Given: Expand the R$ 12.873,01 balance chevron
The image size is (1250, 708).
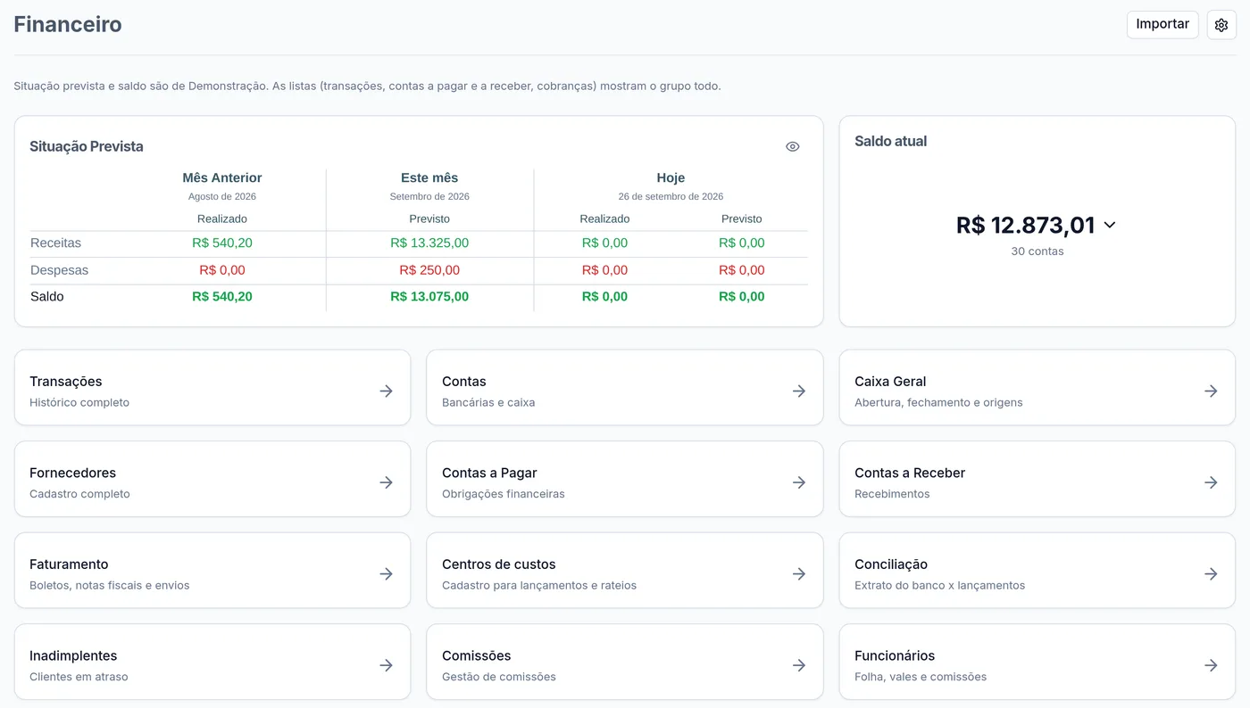Looking at the screenshot, I should (x=1110, y=225).
